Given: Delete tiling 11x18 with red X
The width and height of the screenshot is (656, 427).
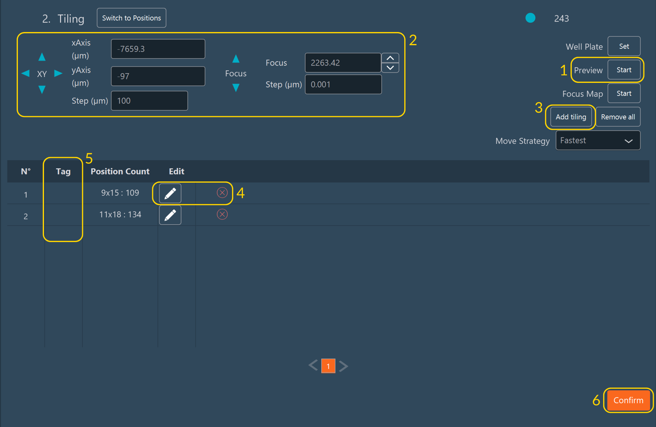Looking at the screenshot, I should [x=222, y=214].
